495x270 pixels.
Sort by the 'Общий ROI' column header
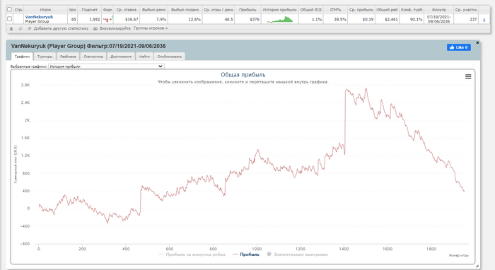tap(310, 10)
